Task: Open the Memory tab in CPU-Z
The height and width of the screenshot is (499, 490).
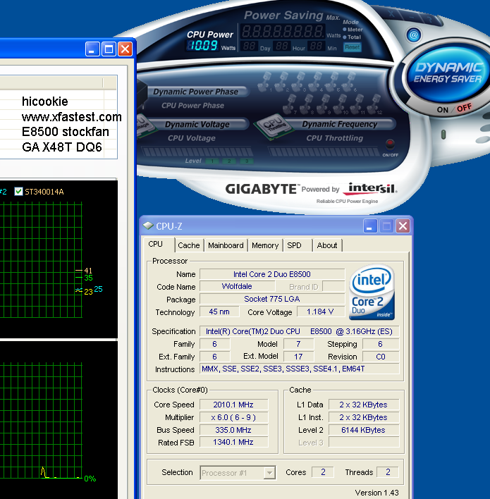Action: tap(265, 245)
